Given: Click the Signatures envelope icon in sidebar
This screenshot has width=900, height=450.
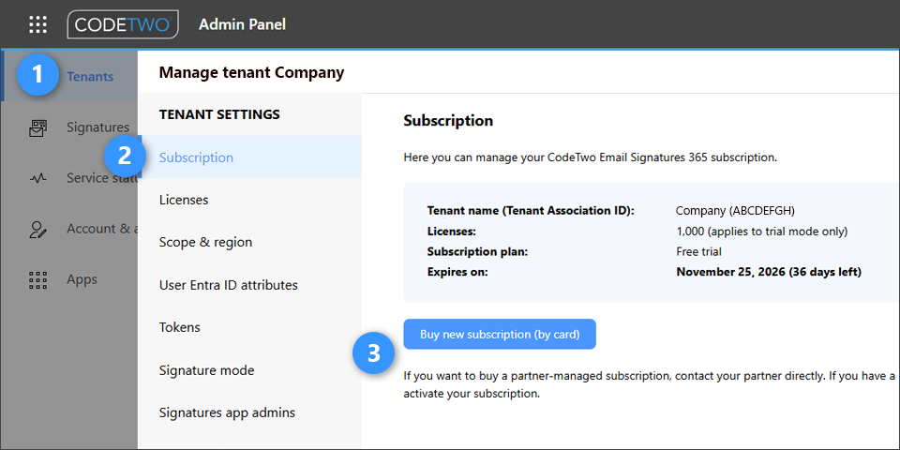Looking at the screenshot, I should [x=37, y=127].
